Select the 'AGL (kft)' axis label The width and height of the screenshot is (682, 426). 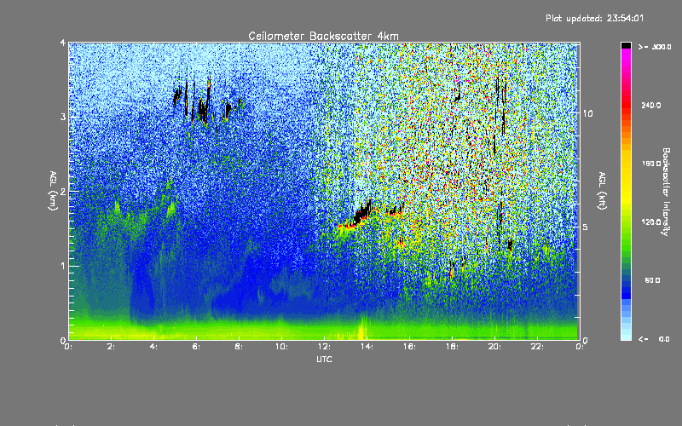click(602, 191)
